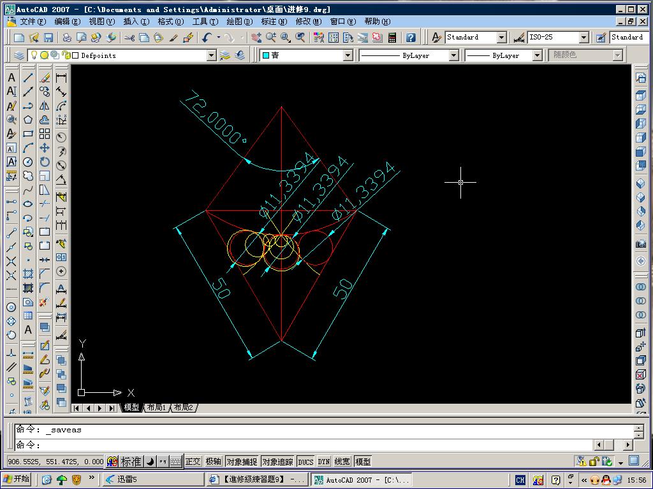Open the 青 color control dropdown
The image size is (653, 489).
pos(348,55)
